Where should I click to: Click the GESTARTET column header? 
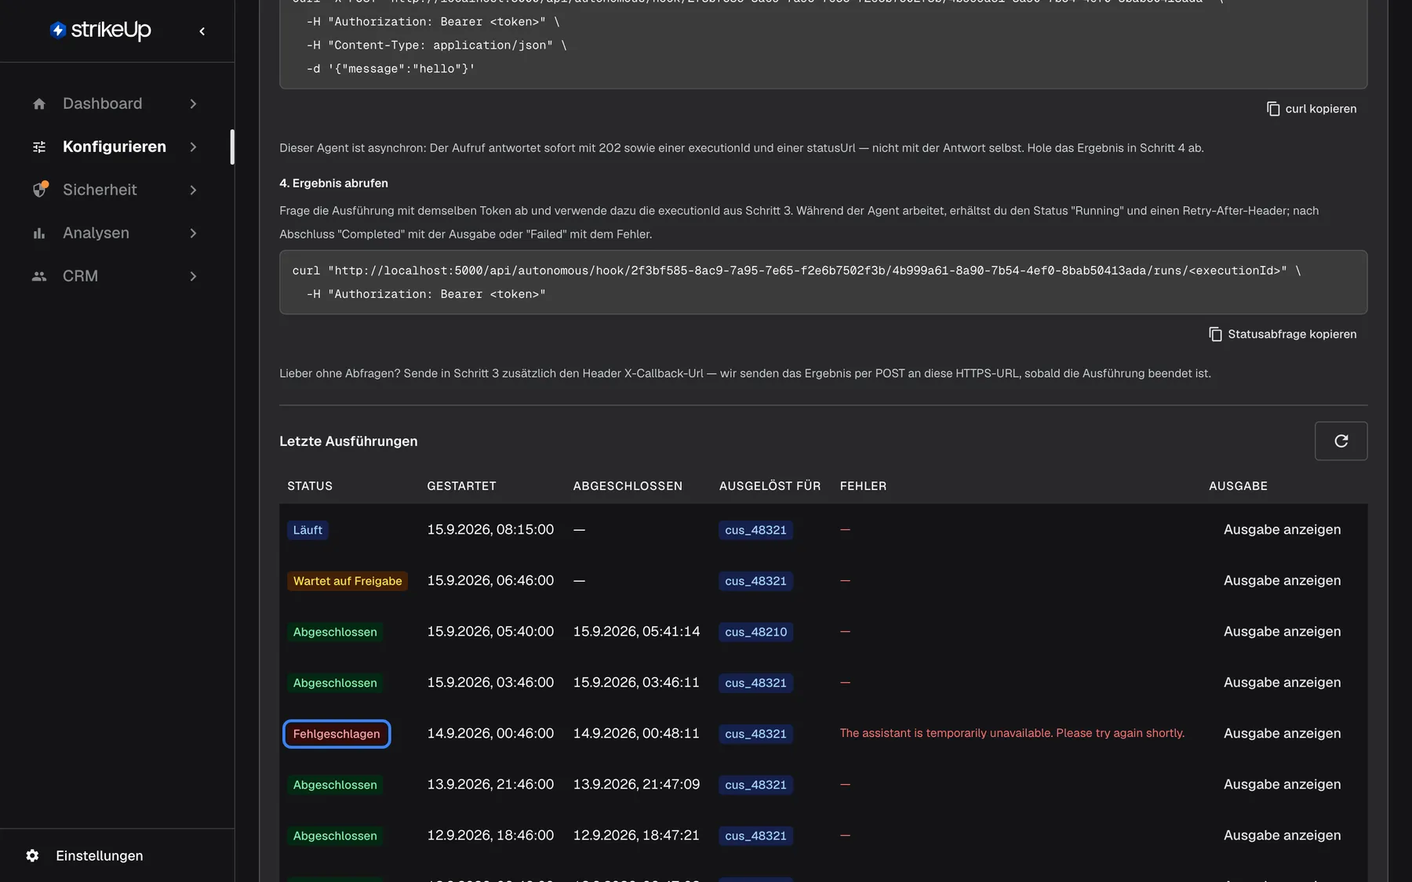pyautogui.click(x=461, y=486)
